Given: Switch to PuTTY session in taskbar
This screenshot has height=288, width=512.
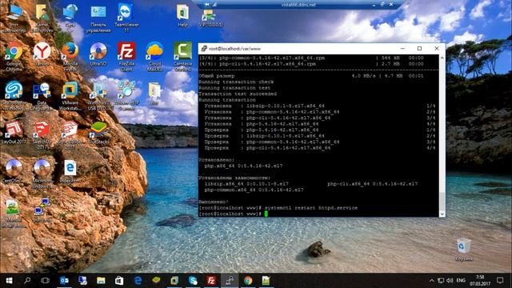Looking at the screenshot, I should pyautogui.click(x=230, y=281).
